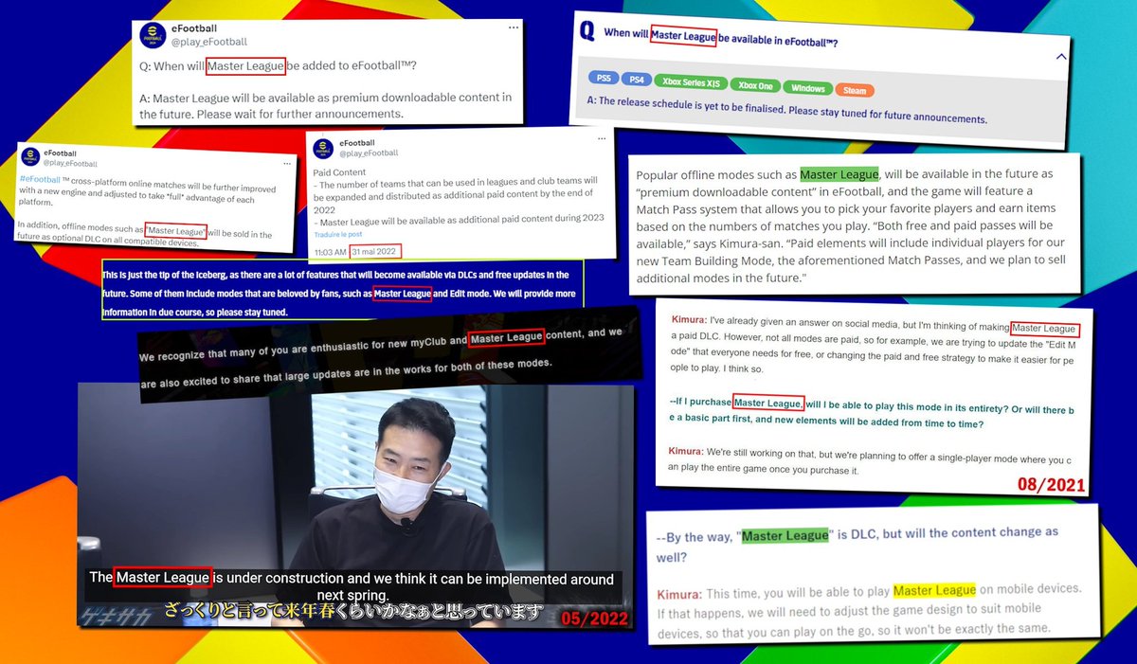The image size is (1137, 664).
Task: Open @play_eFootball handle in top Q&A tweet
Action: tap(211, 42)
